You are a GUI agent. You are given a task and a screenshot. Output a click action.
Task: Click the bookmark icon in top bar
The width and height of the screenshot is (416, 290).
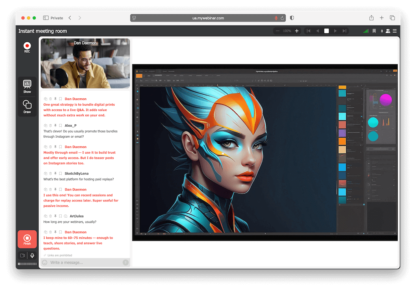(374, 31)
